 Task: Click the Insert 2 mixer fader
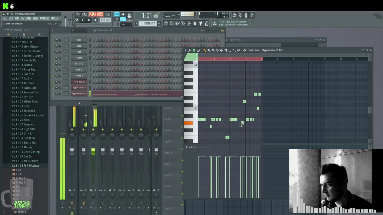(93, 151)
